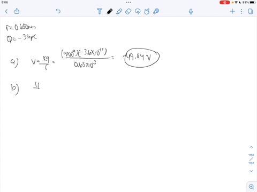Tap handwritten label b)

coord(15,90)
